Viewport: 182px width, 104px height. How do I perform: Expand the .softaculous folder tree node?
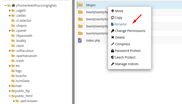(10, 51)
